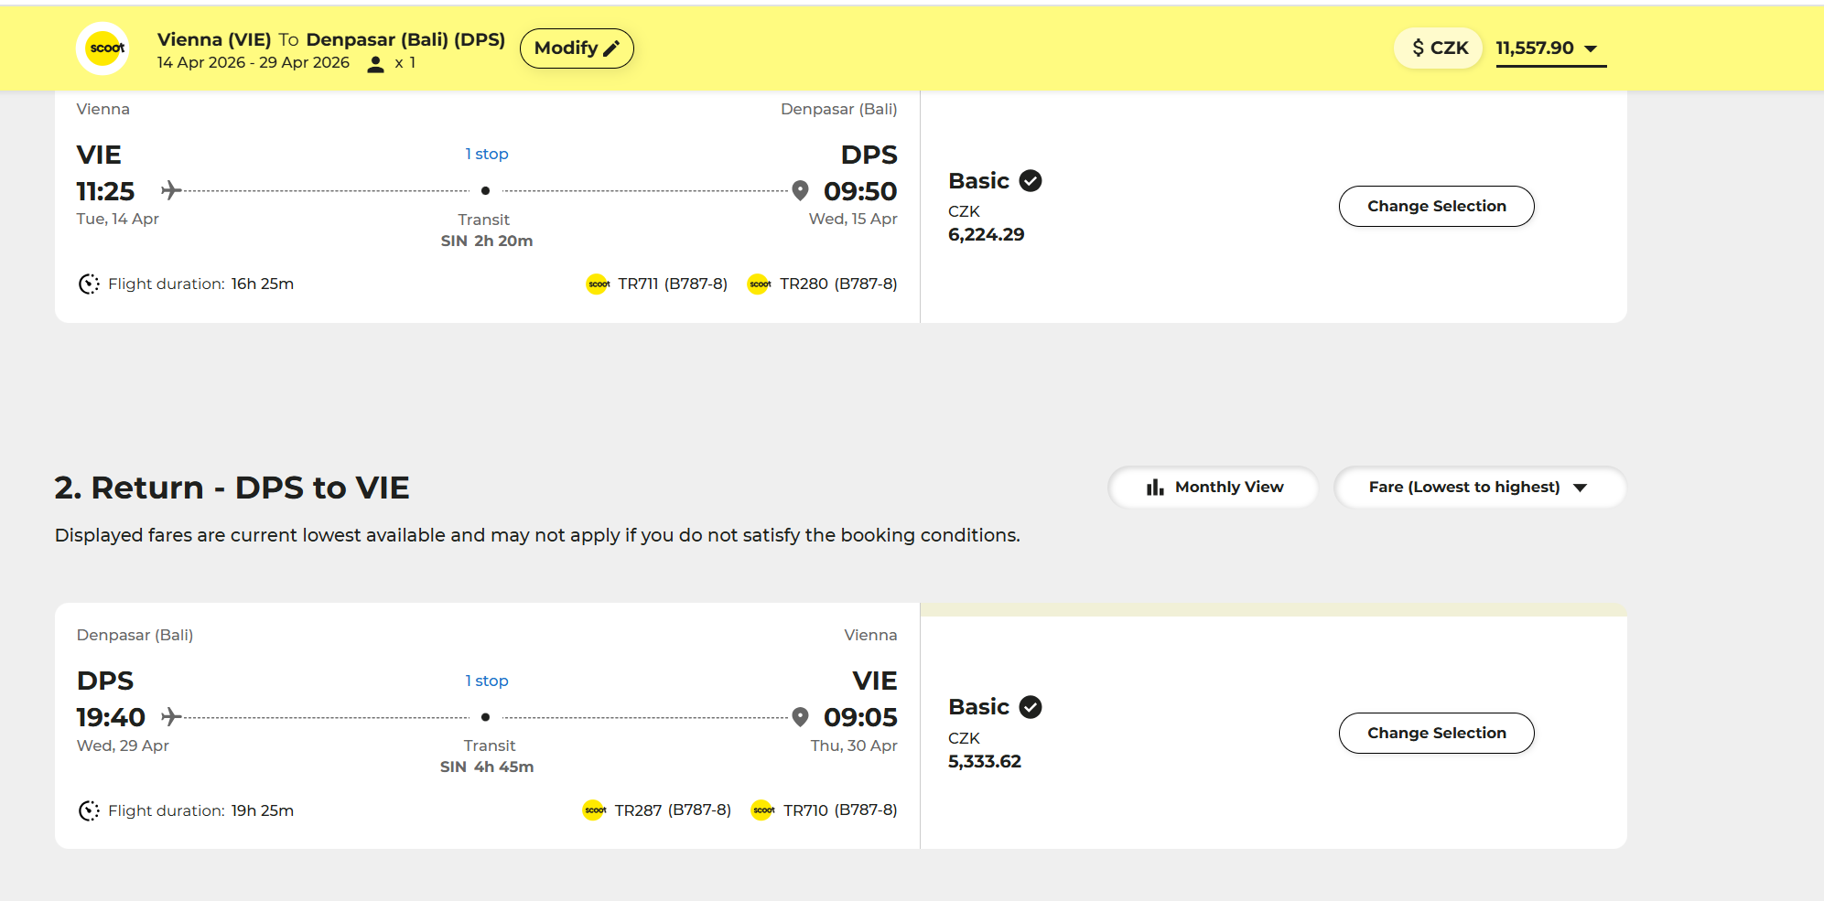Open the departing flight's 1 stop link

click(x=486, y=154)
